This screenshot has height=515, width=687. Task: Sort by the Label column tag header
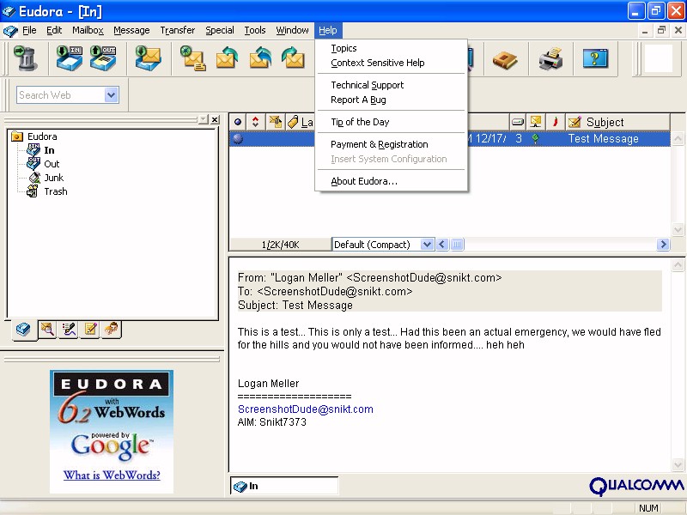(300, 122)
